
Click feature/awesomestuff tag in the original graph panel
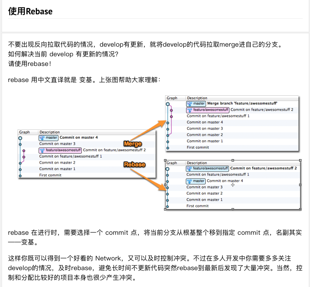tap(60, 150)
